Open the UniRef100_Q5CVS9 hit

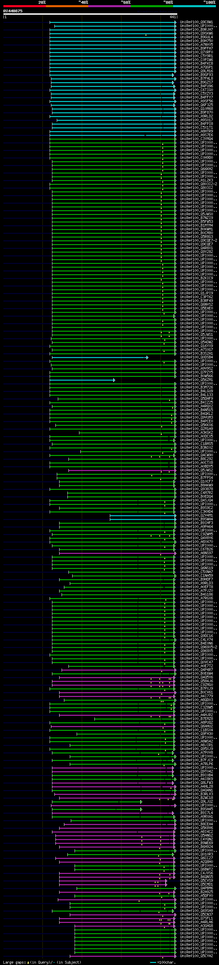(196, 881)
